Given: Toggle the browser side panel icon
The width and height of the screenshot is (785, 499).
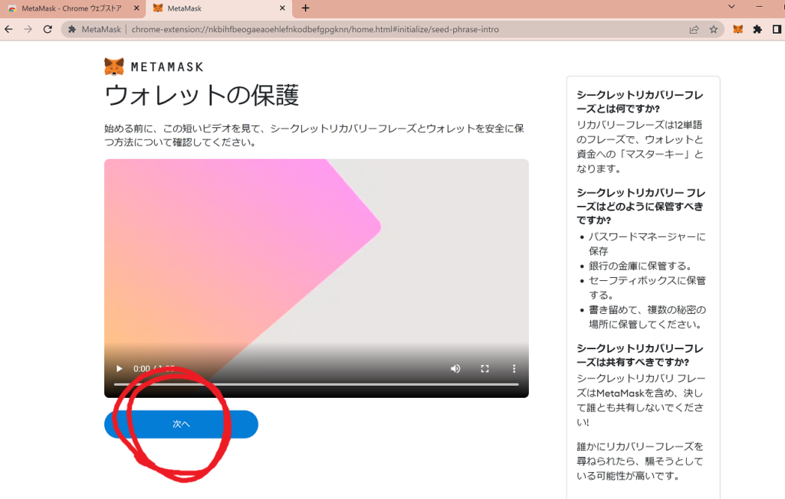Looking at the screenshot, I should click(x=777, y=30).
